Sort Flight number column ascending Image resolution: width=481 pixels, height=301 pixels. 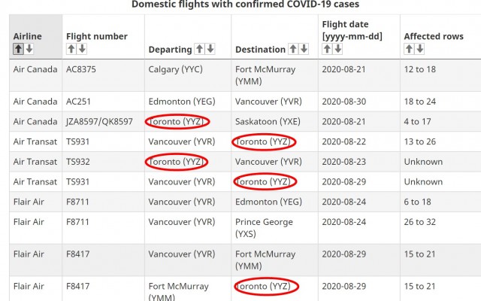71,49
